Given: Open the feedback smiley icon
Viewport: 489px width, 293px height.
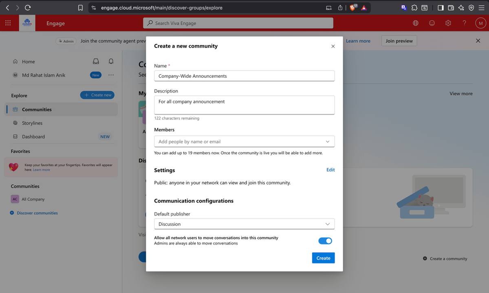Looking at the screenshot, I should click(x=432, y=23).
